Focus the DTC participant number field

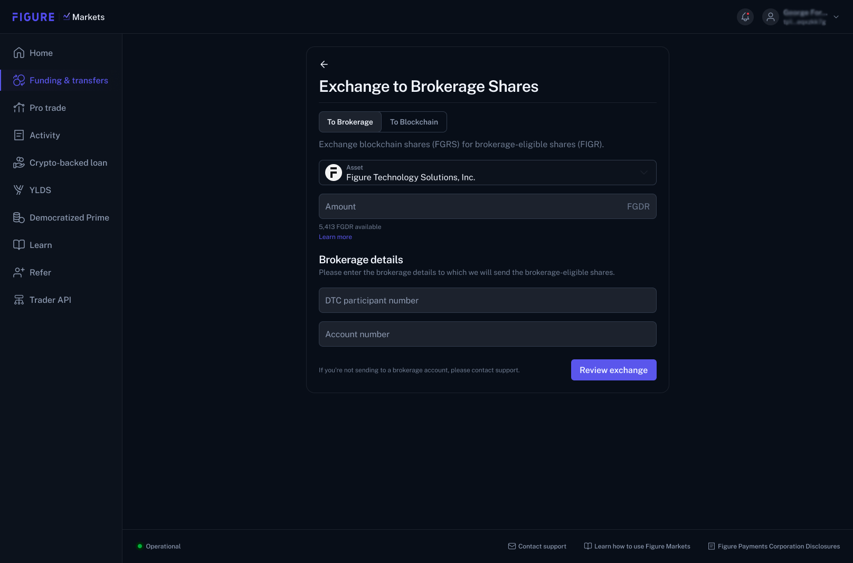pos(488,300)
